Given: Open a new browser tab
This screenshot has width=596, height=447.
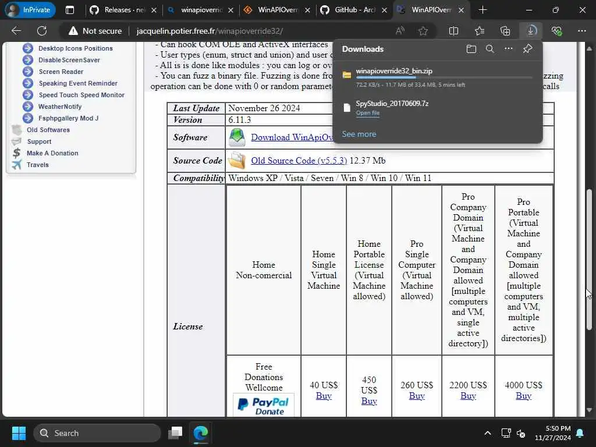Looking at the screenshot, I should tap(483, 10).
